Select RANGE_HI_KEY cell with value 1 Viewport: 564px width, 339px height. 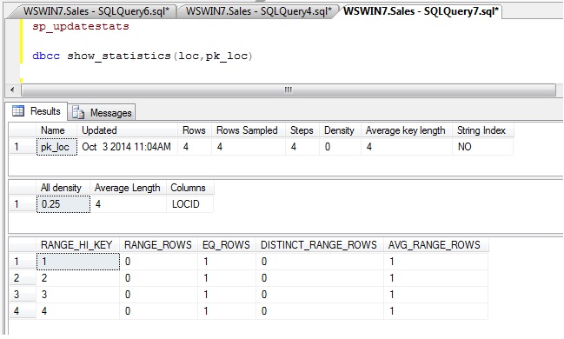point(77,262)
